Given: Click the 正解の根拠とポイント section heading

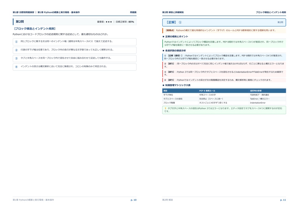Looking at the screenshot, I should 177,36.
